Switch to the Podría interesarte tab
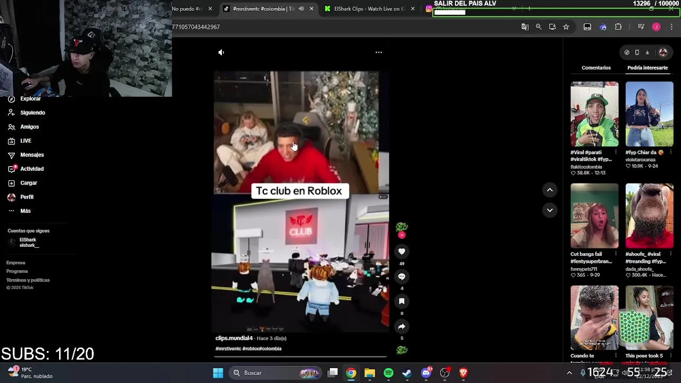 click(647, 68)
